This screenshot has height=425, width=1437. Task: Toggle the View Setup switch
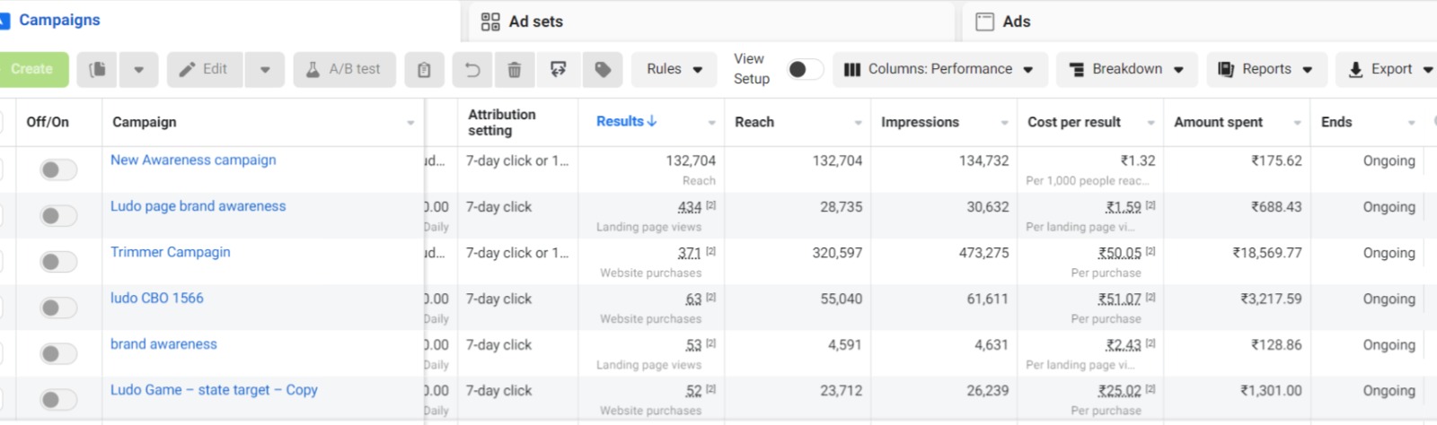[805, 69]
